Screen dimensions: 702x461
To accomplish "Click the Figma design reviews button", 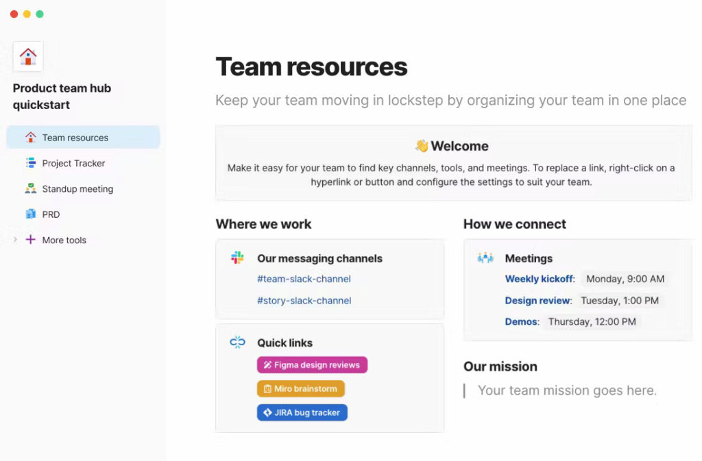I will click(x=312, y=364).
